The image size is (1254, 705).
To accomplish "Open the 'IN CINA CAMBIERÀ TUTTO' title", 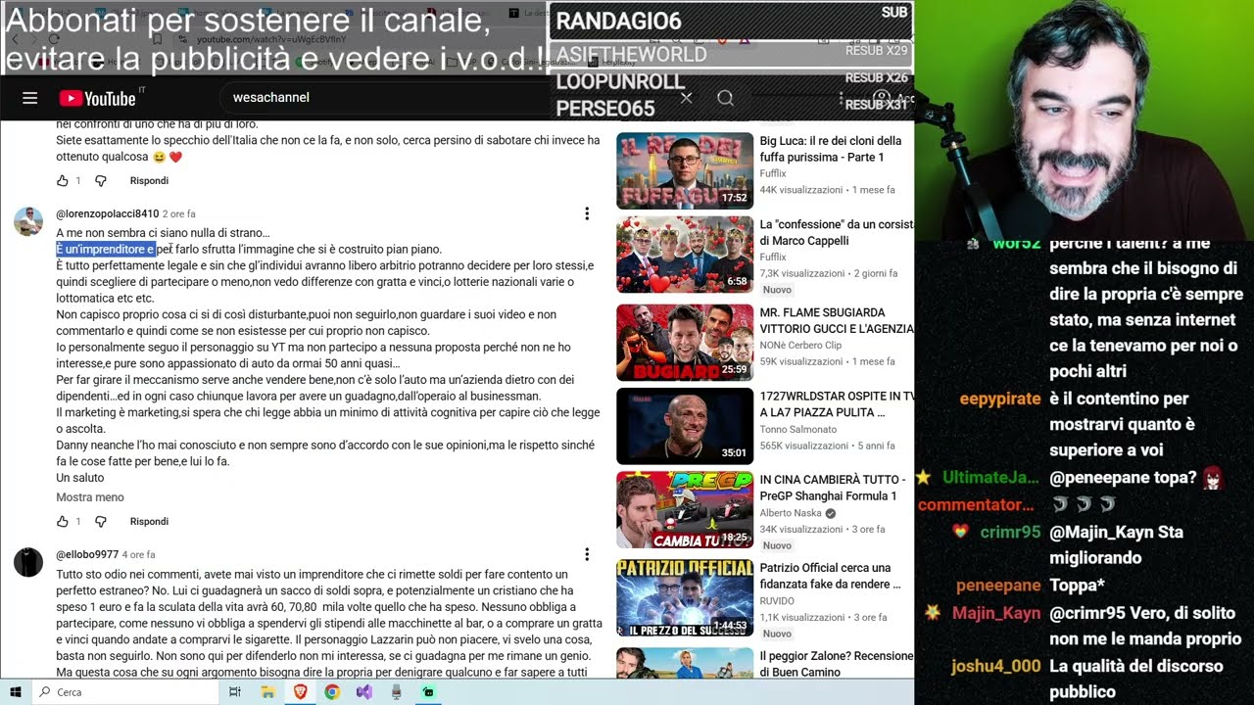I will click(x=833, y=488).
